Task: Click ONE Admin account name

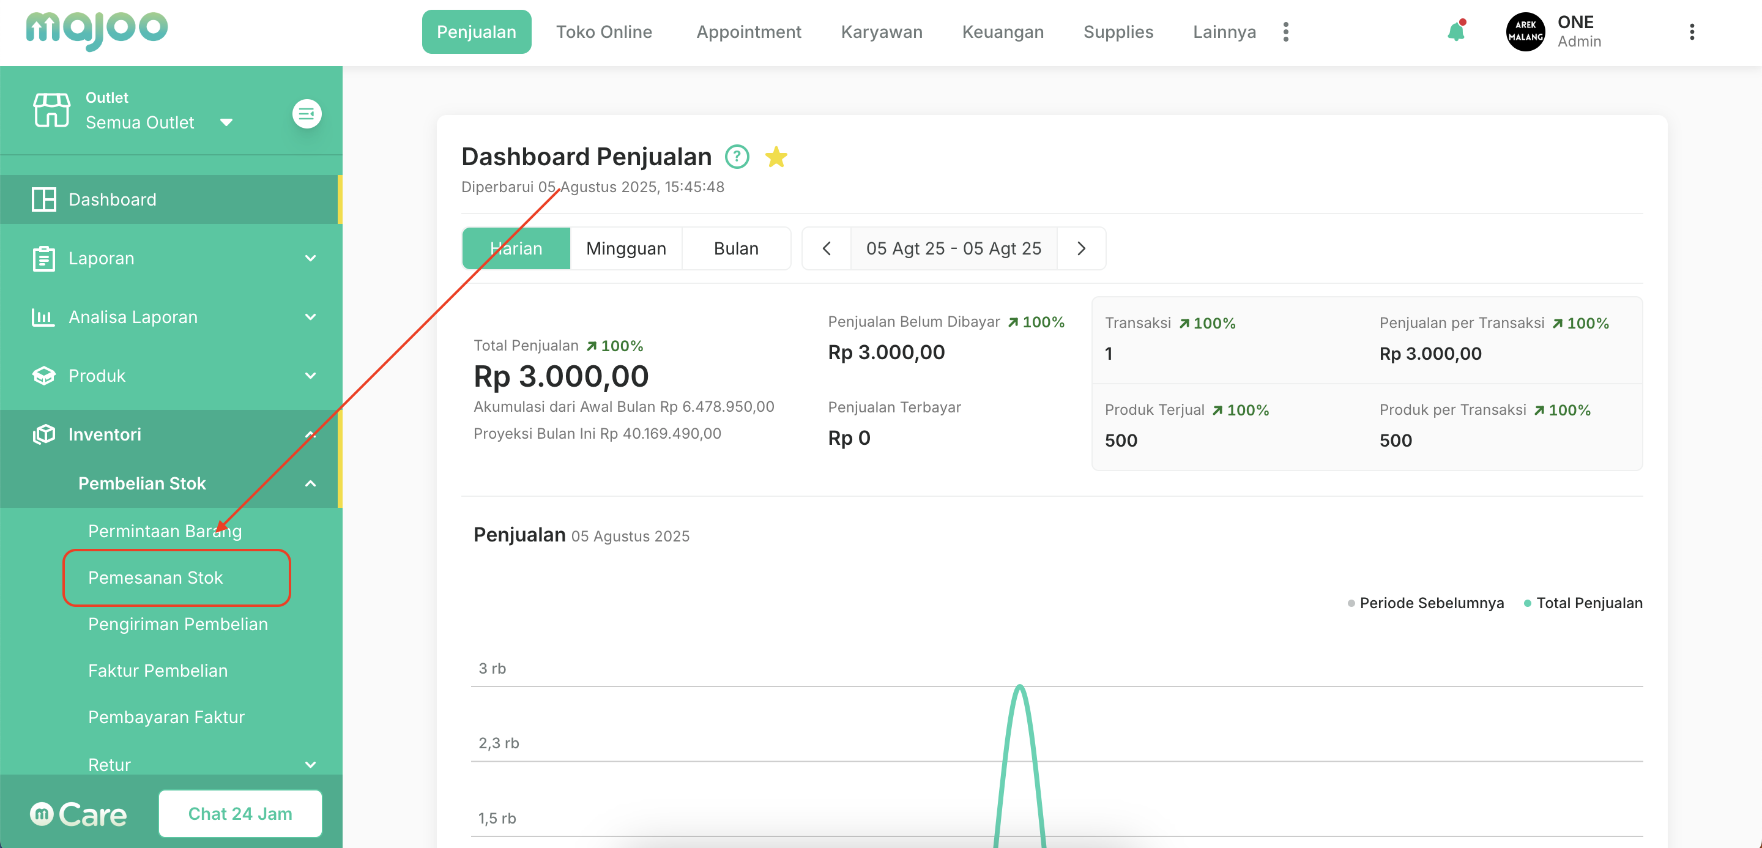Action: pos(1579,31)
